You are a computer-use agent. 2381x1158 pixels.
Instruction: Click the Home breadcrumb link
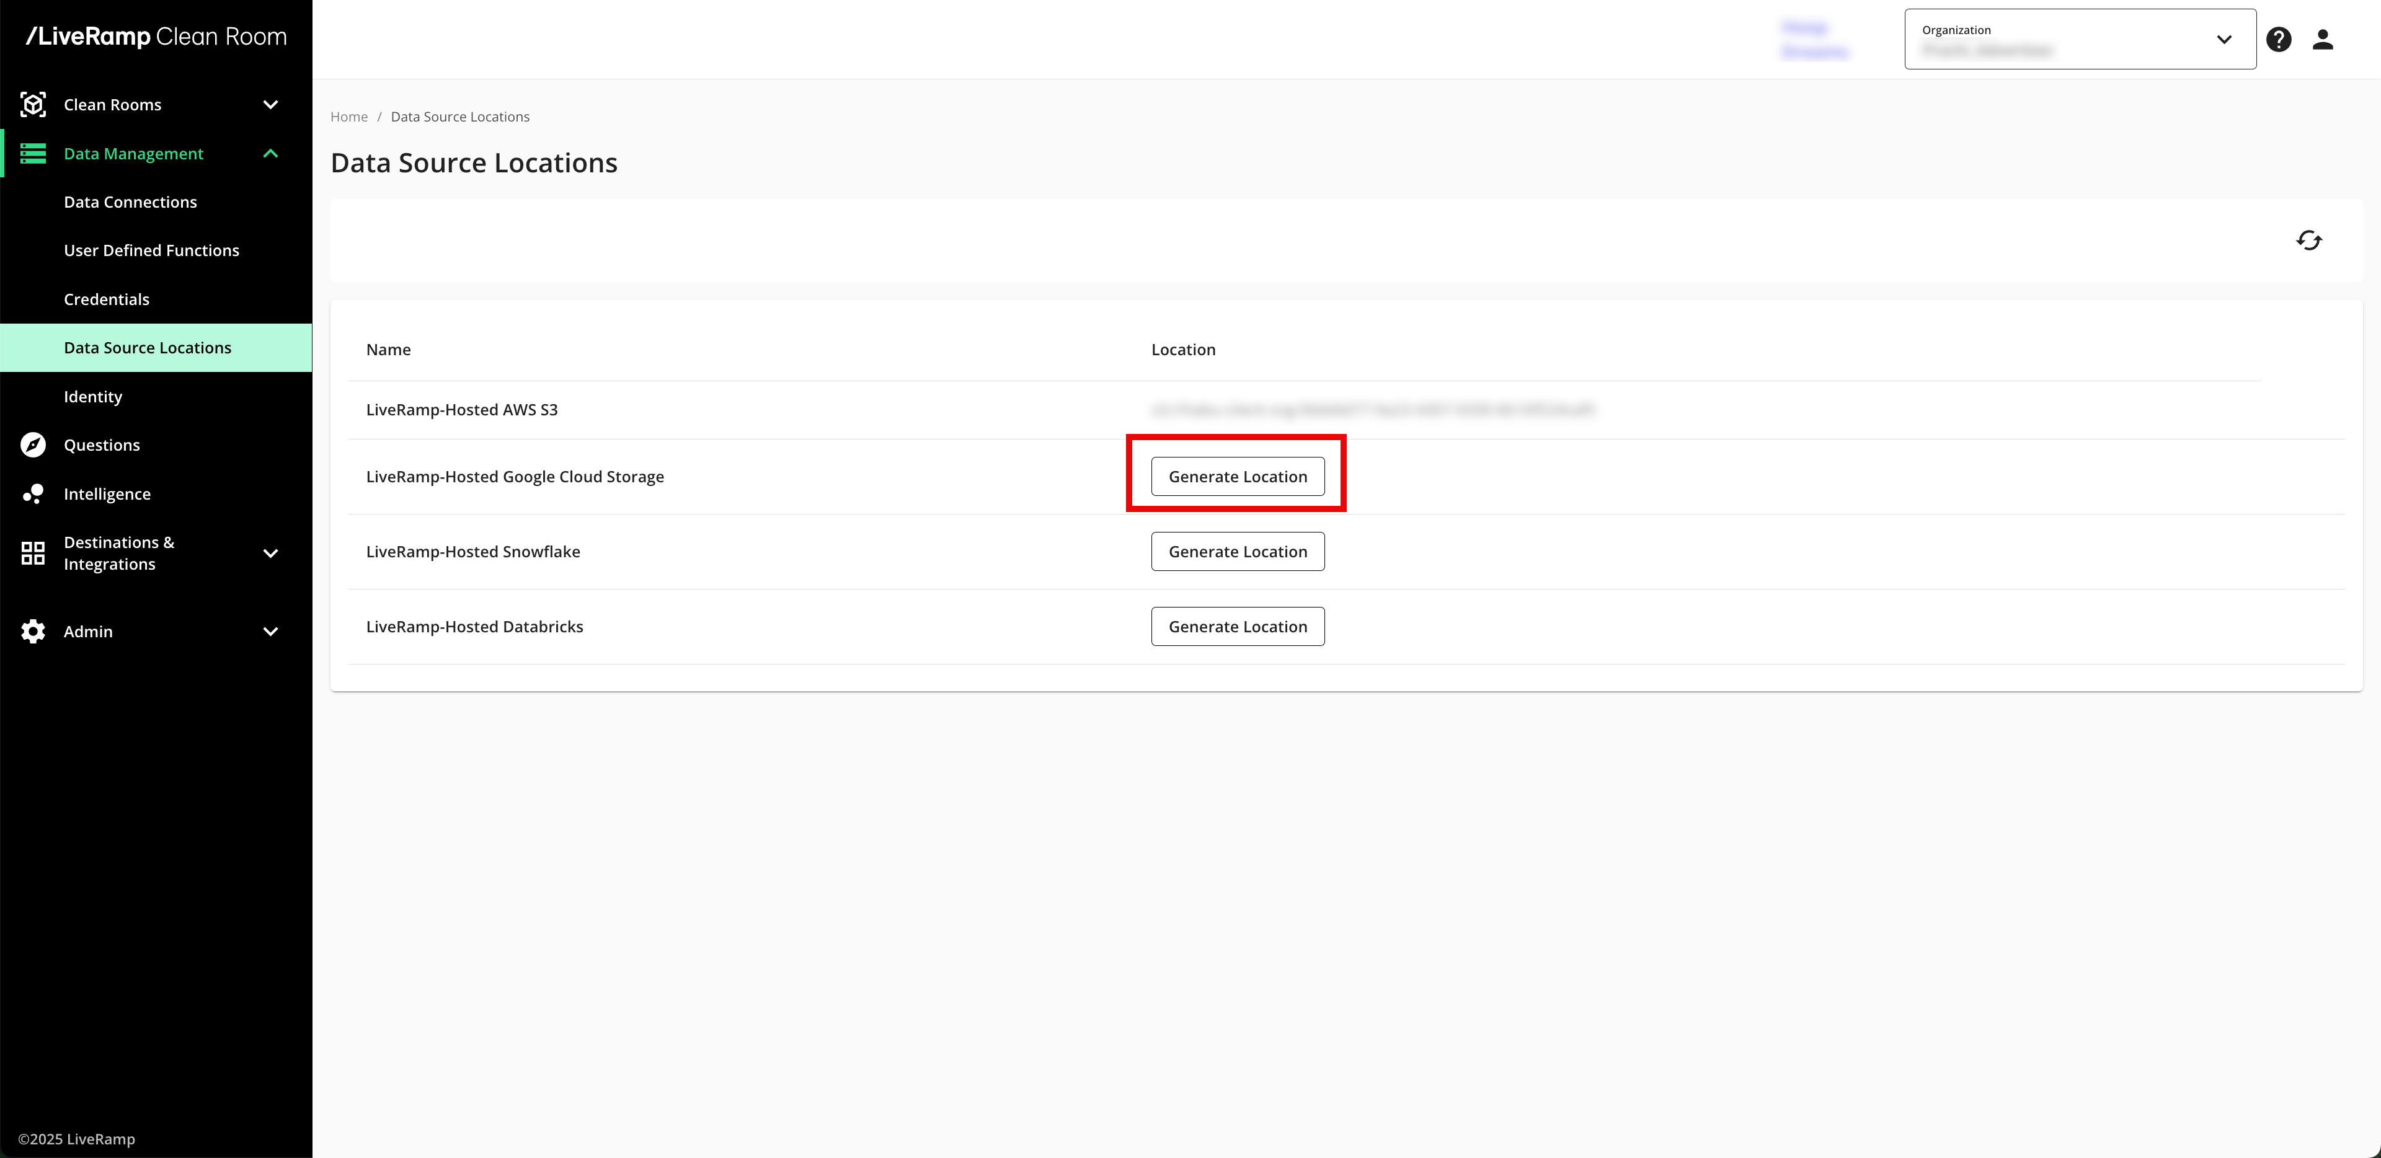click(x=348, y=117)
